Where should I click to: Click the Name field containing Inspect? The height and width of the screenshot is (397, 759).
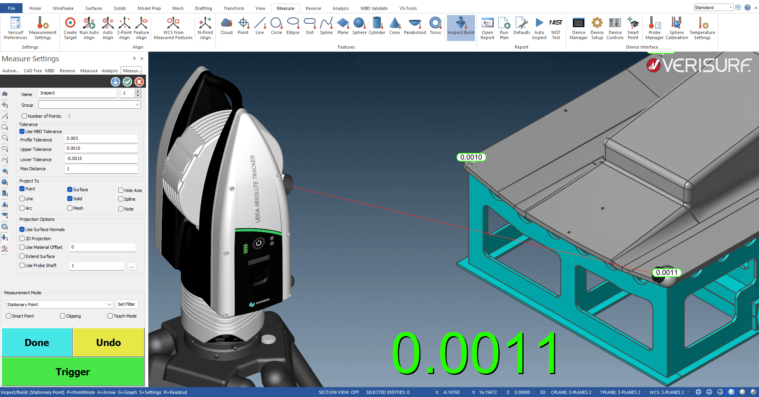pos(78,93)
